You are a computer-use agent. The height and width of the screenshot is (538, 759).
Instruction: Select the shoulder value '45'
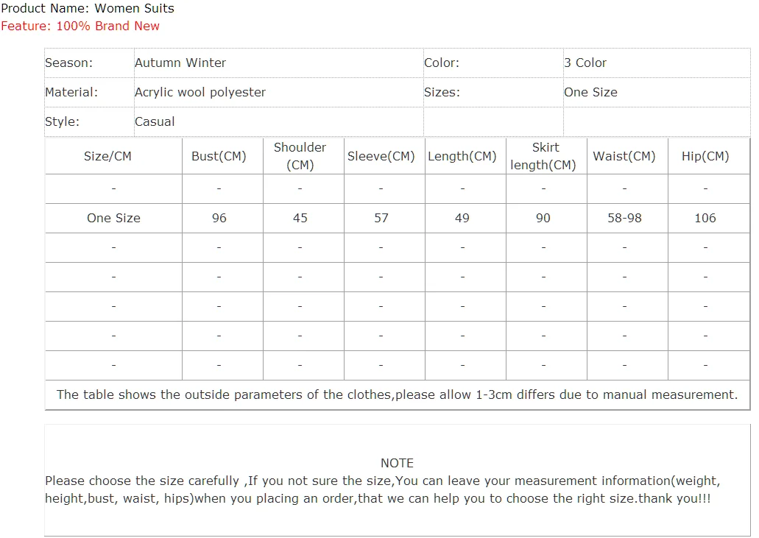(300, 218)
